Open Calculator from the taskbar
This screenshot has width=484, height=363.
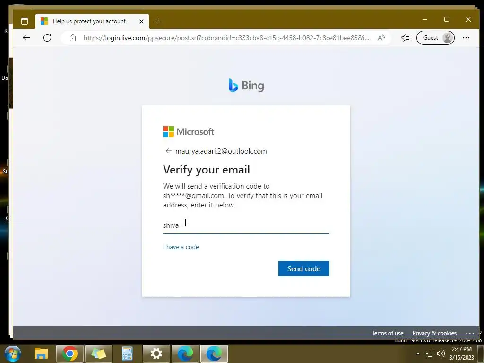point(127,354)
